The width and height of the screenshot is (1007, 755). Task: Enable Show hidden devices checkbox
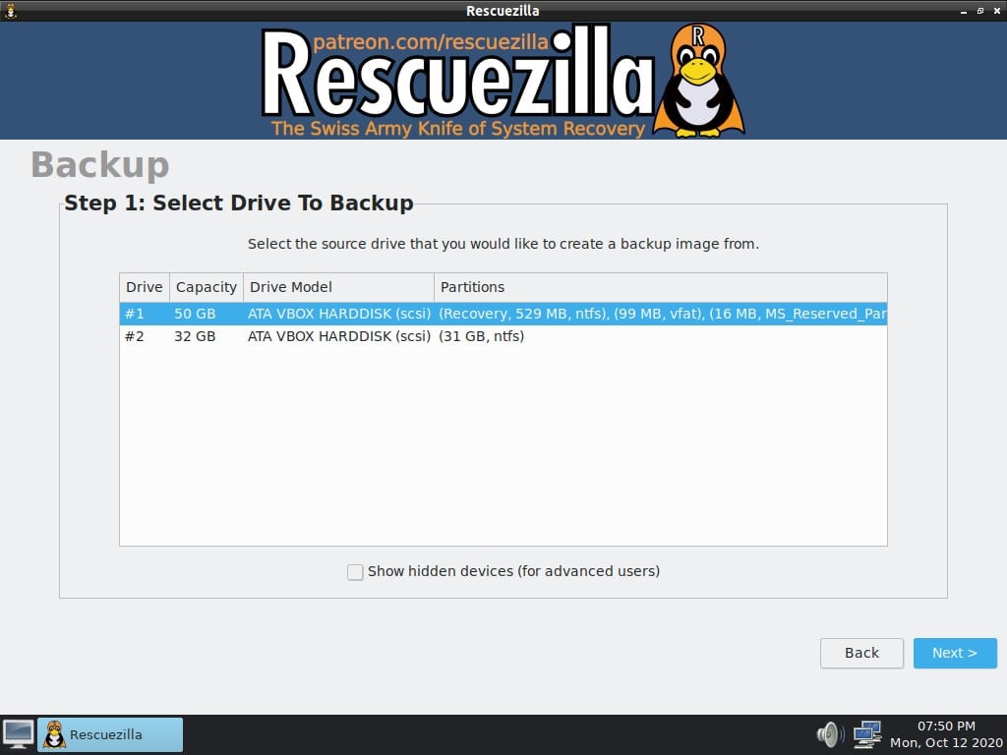(x=355, y=572)
